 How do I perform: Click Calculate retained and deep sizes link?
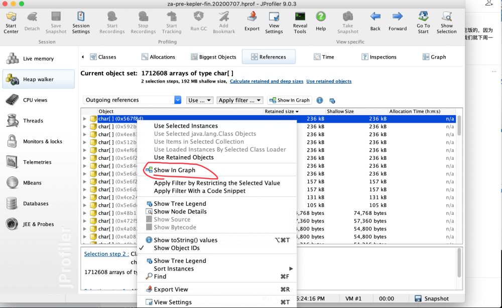click(x=267, y=81)
